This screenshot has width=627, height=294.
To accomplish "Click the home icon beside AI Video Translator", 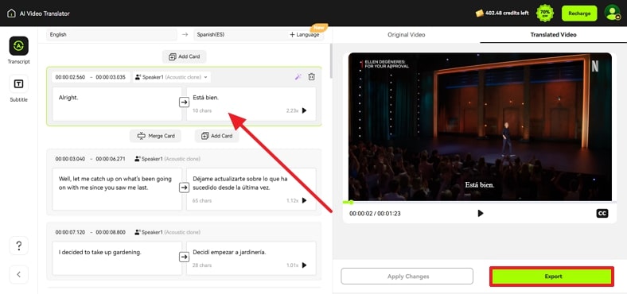I will [x=11, y=14].
